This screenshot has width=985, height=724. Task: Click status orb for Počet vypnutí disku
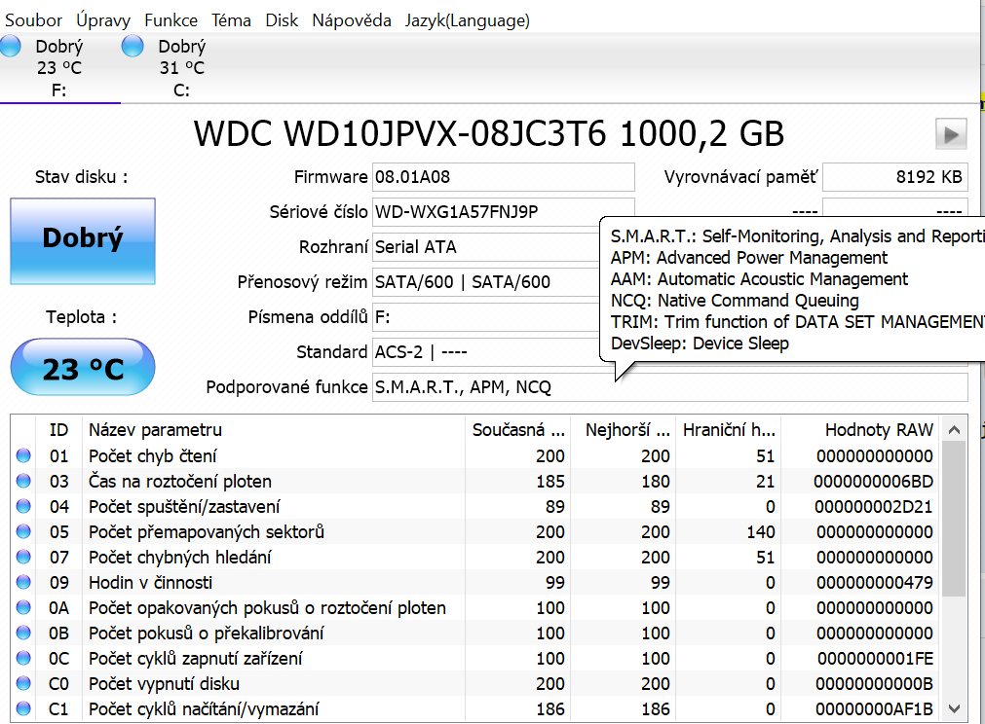(x=23, y=684)
